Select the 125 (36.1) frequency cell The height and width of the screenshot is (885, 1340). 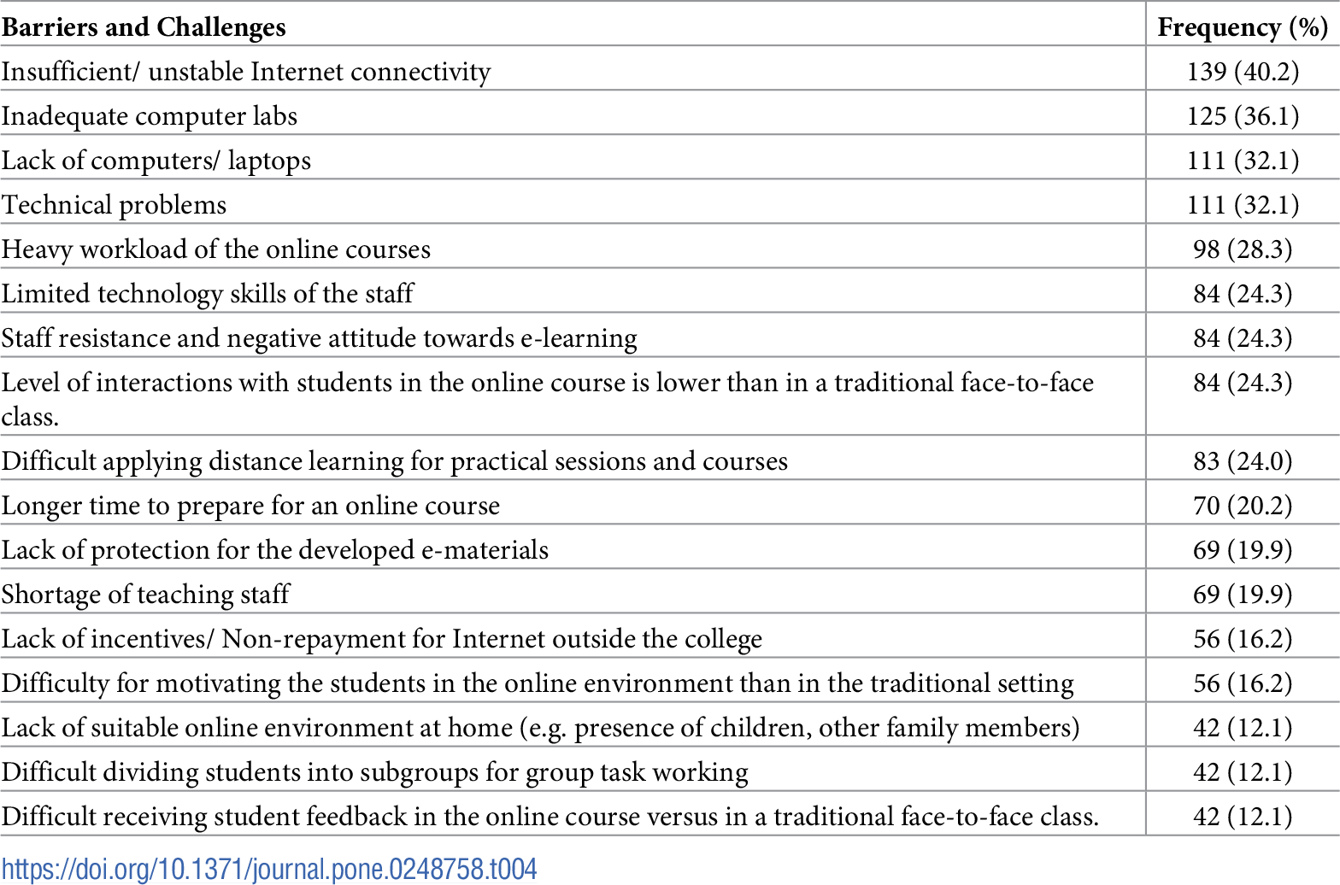coord(1243,116)
